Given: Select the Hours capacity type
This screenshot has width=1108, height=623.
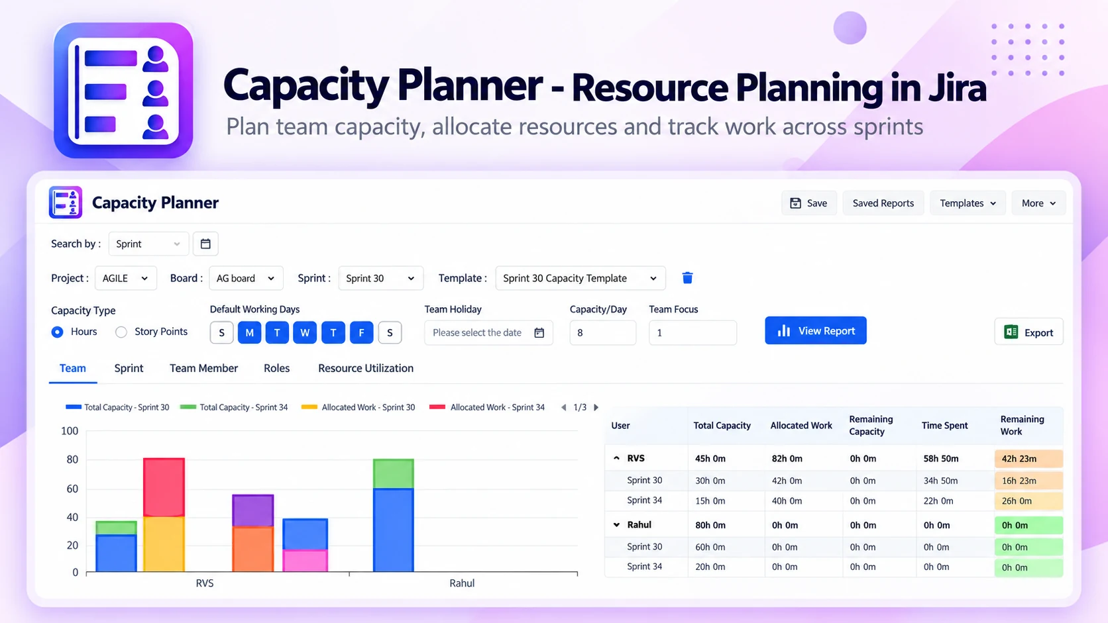Looking at the screenshot, I should pyautogui.click(x=58, y=332).
